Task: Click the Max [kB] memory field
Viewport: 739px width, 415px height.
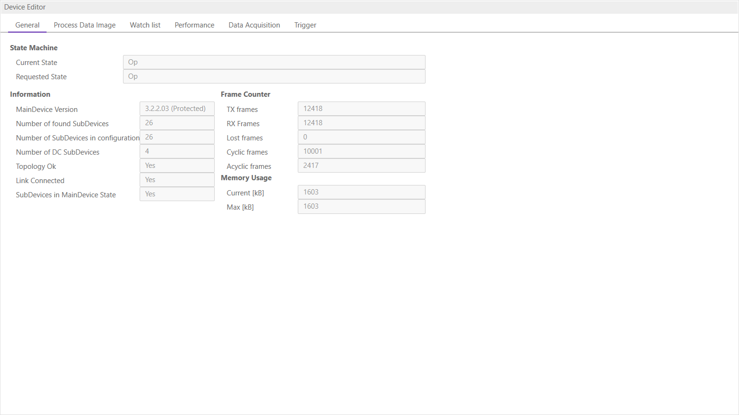Action: click(x=361, y=206)
